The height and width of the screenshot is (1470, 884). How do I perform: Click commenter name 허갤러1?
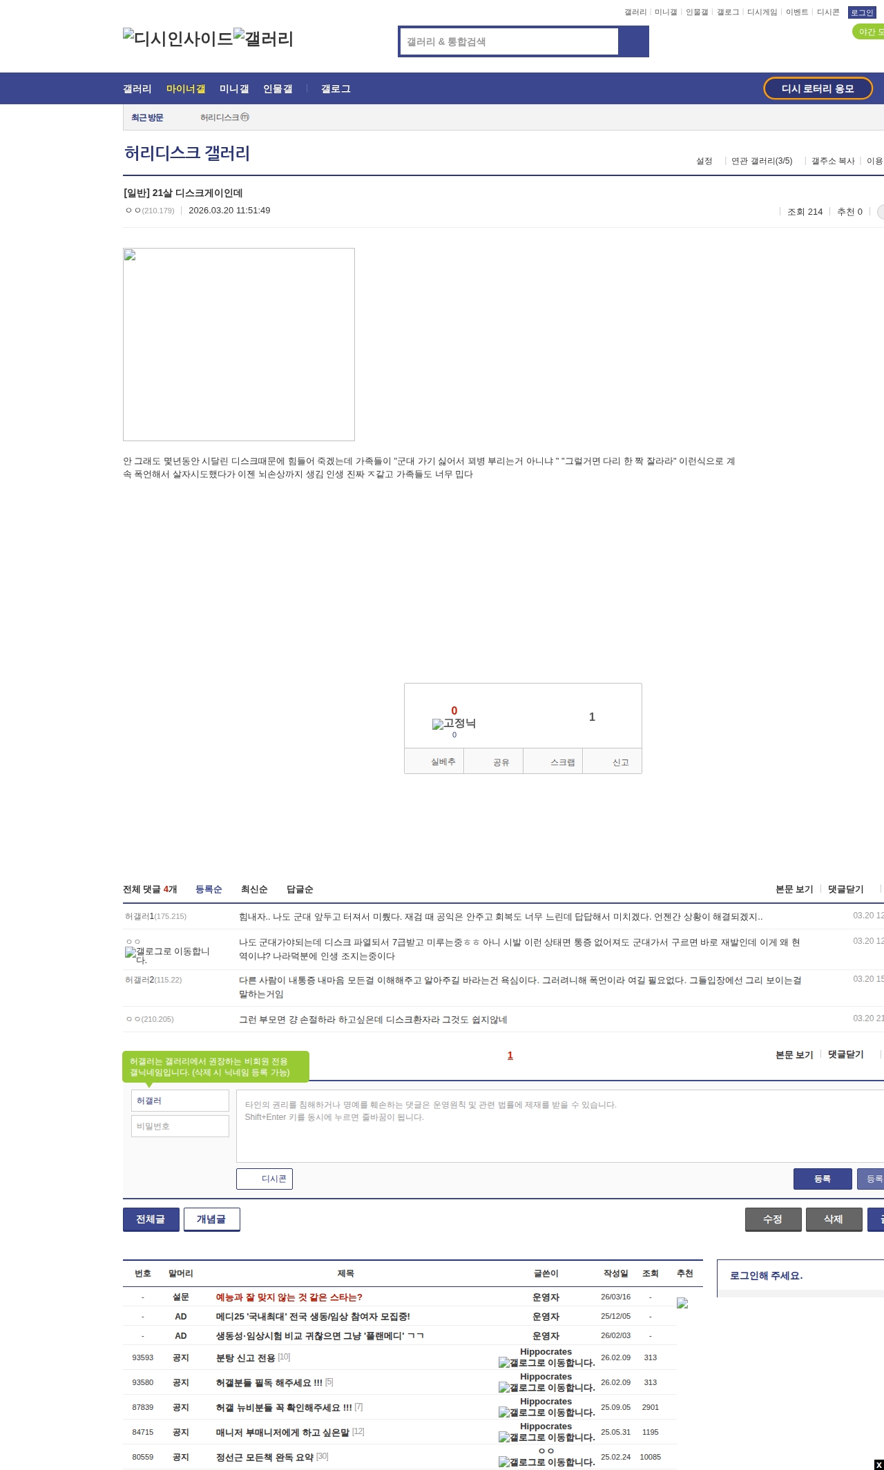(x=140, y=916)
